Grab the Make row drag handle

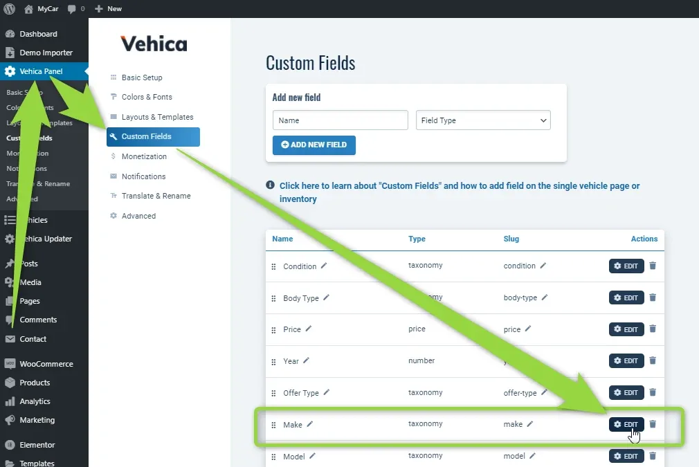273,425
